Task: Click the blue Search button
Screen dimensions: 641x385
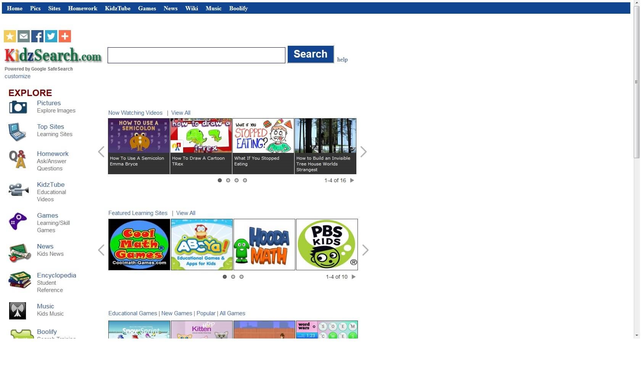Action: 311,54
